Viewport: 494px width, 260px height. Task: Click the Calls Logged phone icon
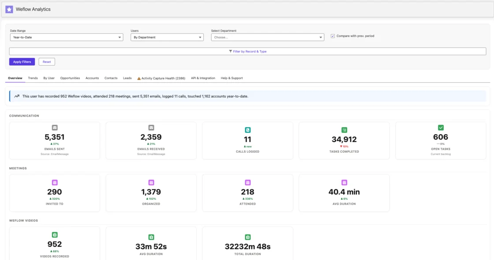click(x=247, y=130)
